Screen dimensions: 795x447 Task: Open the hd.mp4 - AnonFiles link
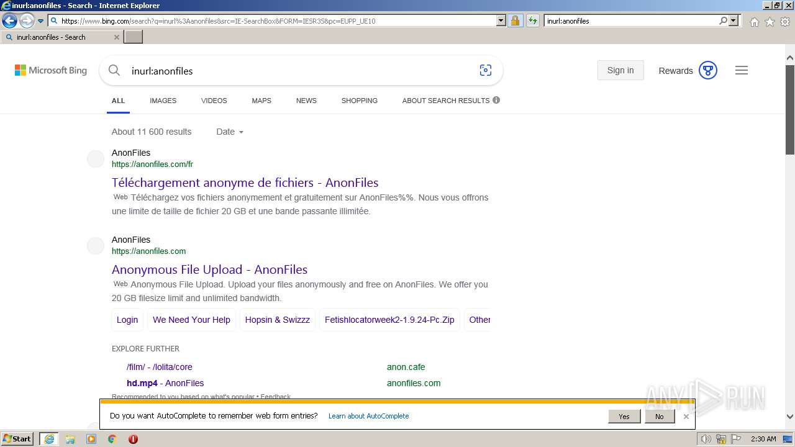pos(165,383)
